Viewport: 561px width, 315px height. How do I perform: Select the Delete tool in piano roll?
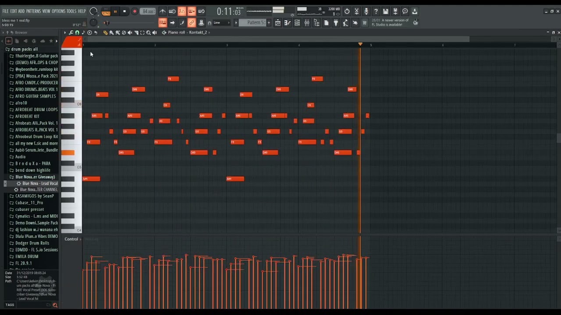click(x=124, y=32)
